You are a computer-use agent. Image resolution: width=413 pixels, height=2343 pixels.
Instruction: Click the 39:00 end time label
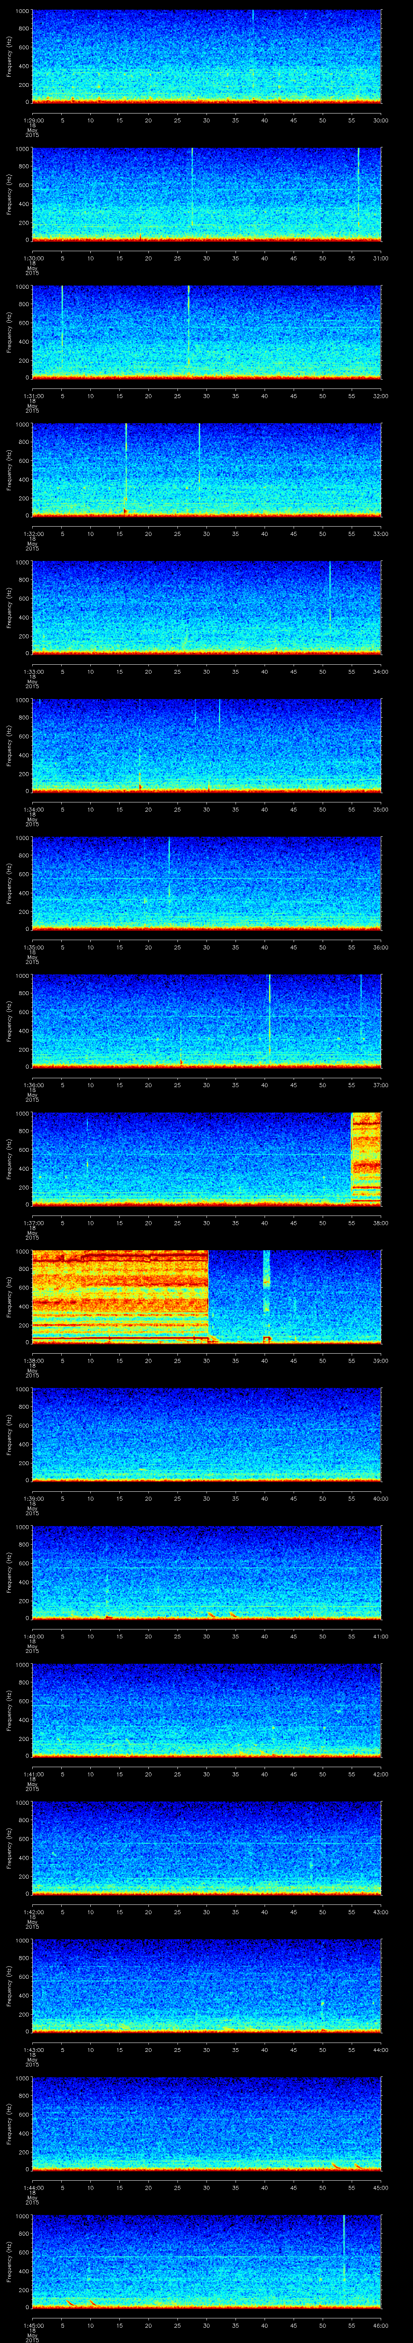click(x=380, y=1360)
